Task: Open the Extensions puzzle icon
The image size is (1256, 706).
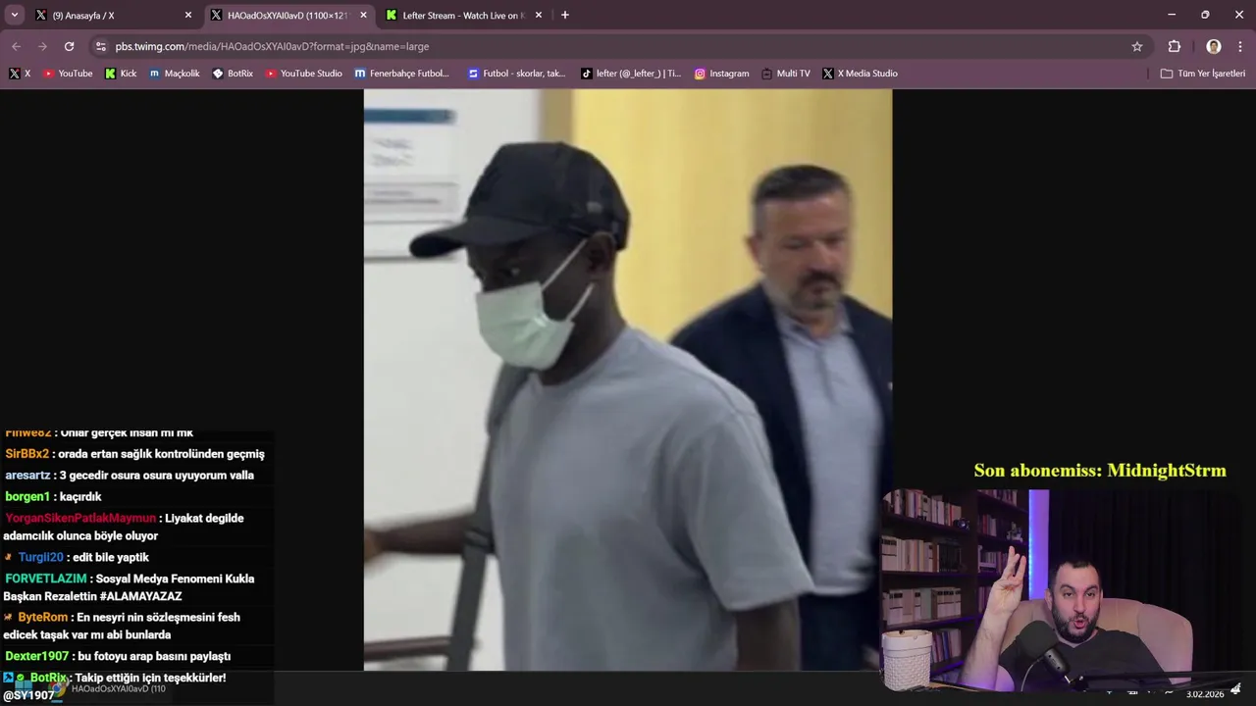Action: point(1175,46)
